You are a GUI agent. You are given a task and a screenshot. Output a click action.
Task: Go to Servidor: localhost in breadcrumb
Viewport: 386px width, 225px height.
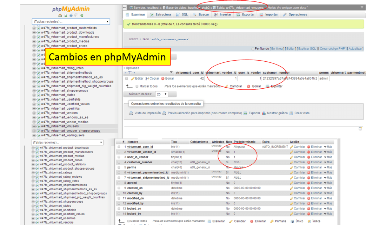click(x=145, y=8)
